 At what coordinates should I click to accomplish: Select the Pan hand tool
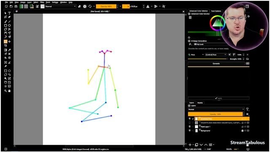[x=9, y=91]
